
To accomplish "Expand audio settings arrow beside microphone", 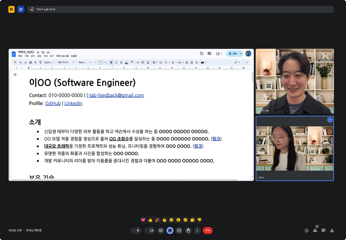I will [133, 230].
